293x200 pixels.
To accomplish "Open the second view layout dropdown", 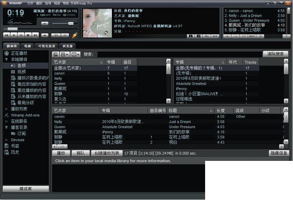I will 64,54.
